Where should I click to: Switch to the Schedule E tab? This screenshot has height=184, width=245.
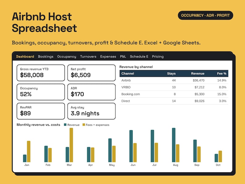pos(139,56)
